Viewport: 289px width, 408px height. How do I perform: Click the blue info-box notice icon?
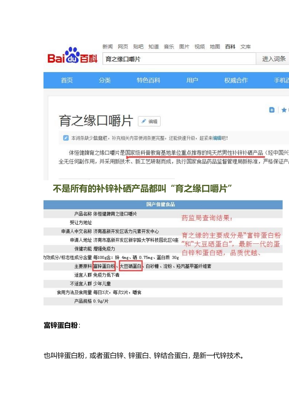tap(66, 138)
